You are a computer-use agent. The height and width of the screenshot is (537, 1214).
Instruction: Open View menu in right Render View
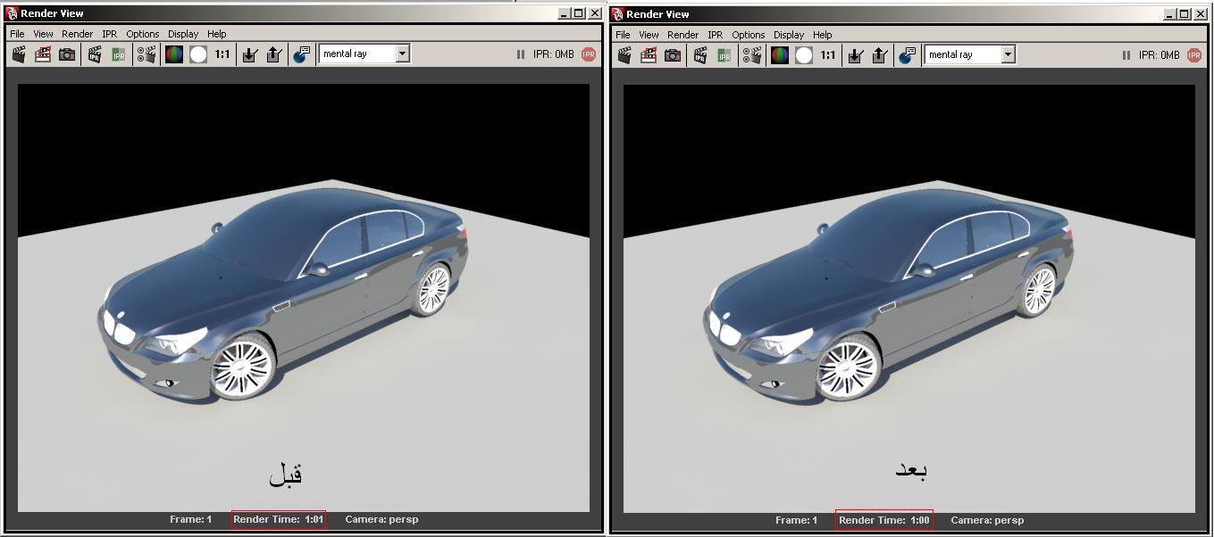pyautogui.click(x=649, y=35)
